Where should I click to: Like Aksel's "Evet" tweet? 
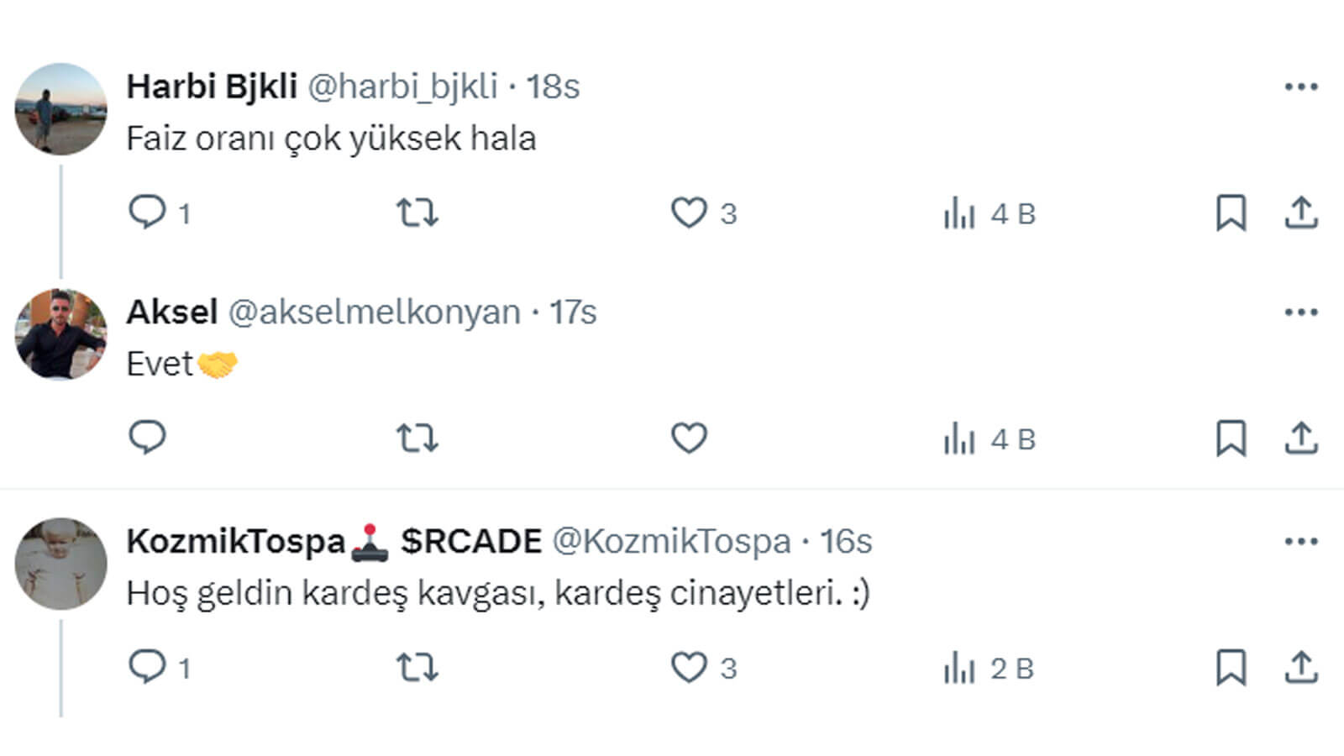coord(689,438)
